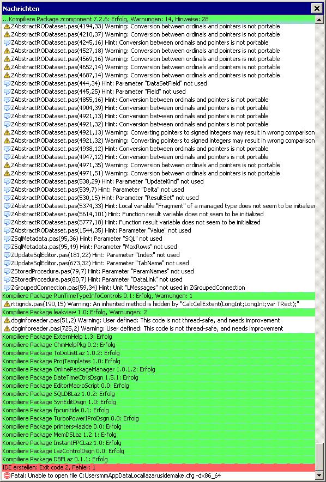Select Kompiliere Package ProjTemplates 1.0 row

(159, 361)
